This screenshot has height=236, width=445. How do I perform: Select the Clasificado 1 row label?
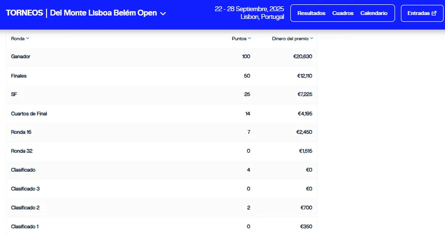[x=25, y=227]
